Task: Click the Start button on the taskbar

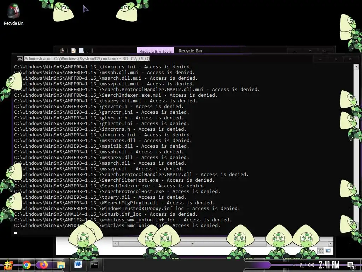Action: pos(8,265)
